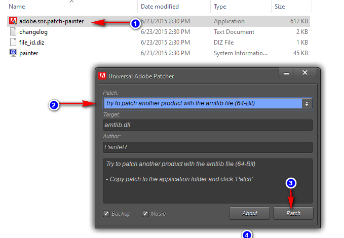Click the Author field showing PainteR
This screenshot has width=344, height=238.
[208, 147]
